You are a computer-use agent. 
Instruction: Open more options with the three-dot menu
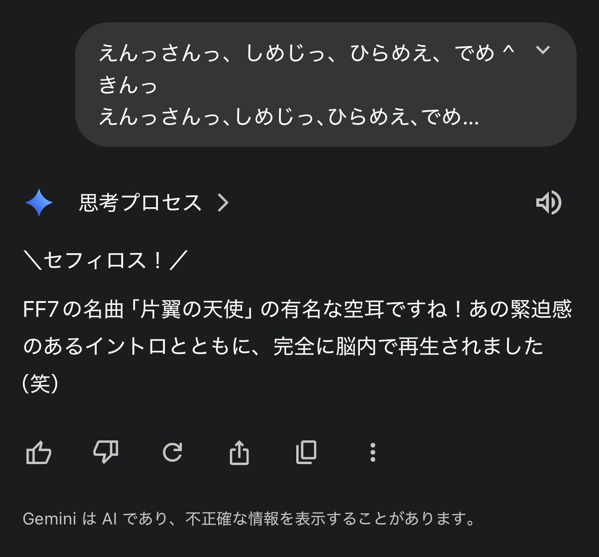372,452
